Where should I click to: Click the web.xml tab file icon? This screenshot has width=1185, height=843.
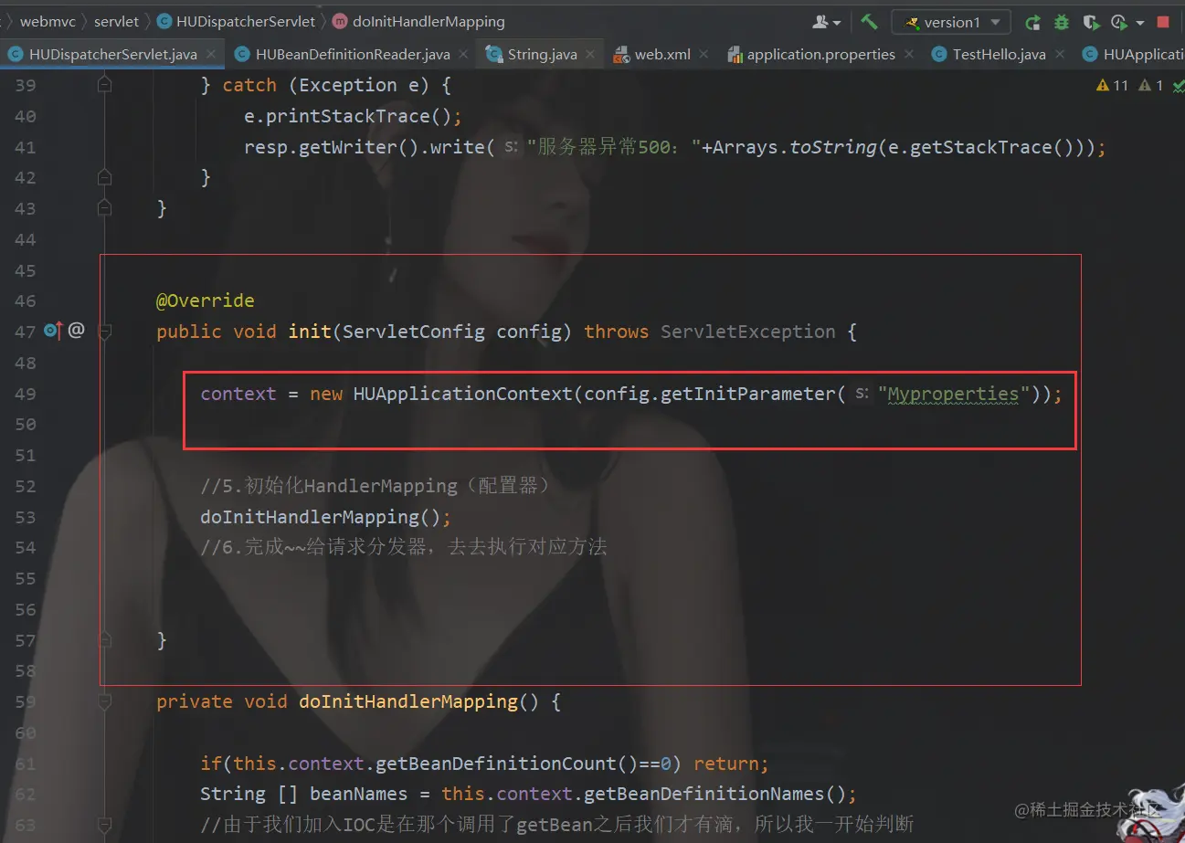click(621, 55)
